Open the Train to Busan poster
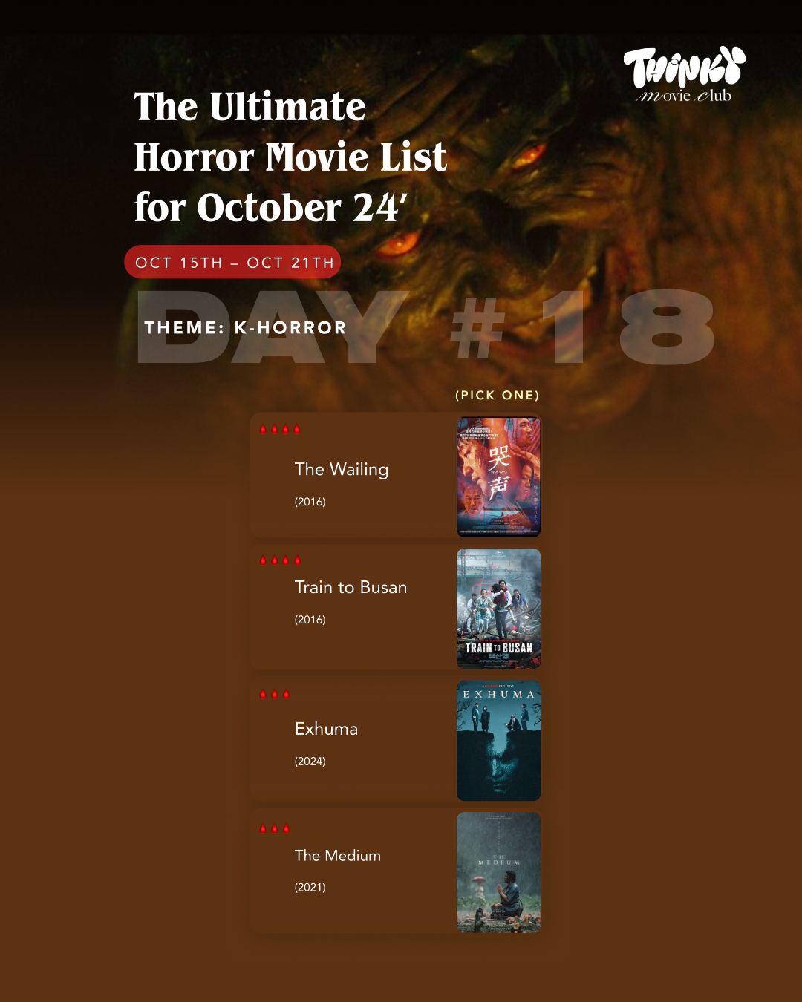This screenshot has width=802, height=1002. click(498, 609)
